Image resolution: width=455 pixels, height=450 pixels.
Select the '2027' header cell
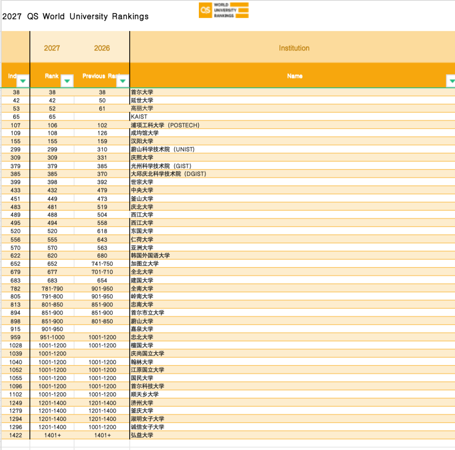pos(52,48)
